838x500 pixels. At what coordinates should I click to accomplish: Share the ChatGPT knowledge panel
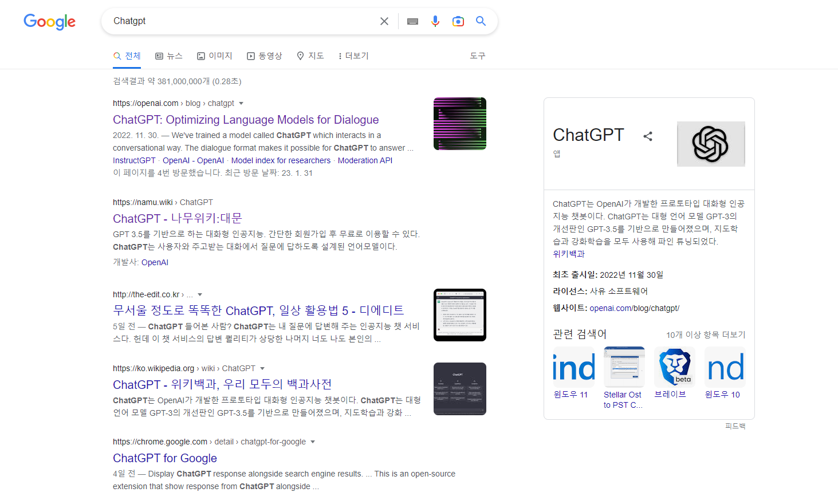[648, 136]
